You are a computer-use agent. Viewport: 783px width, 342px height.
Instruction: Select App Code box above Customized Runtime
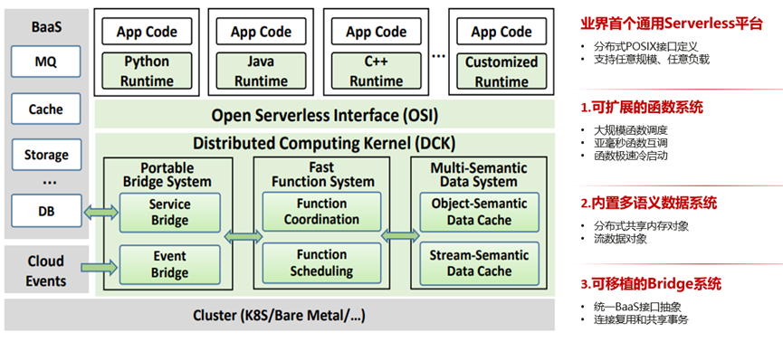click(x=501, y=32)
